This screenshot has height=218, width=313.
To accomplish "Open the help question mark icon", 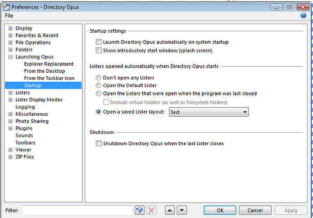I will tap(303, 15).
